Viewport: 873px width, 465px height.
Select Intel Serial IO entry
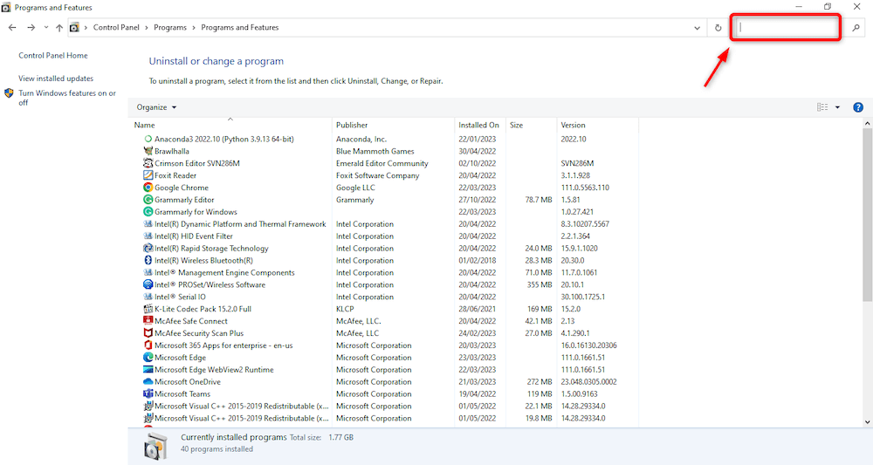click(x=385, y=297)
